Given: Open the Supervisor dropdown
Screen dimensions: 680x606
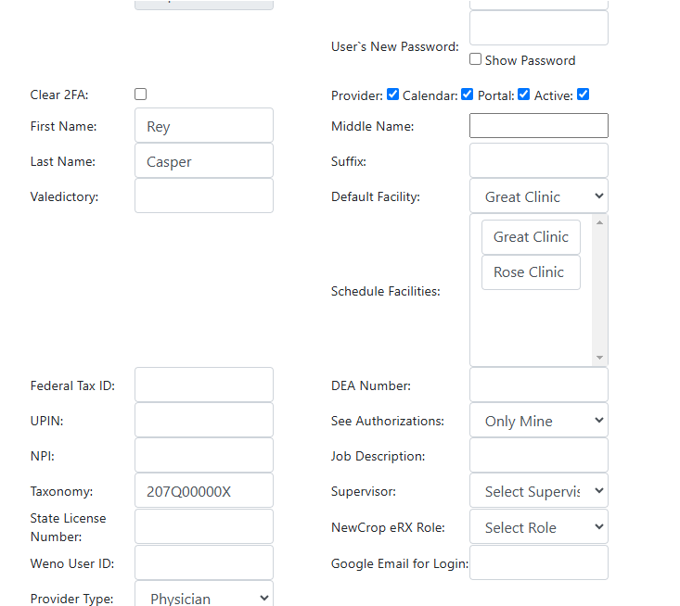Looking at the screenshot, I should [x=539, y=491].
